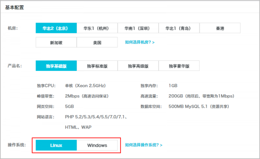Image resolution: width=260 pixels, height=159 pixels.
Task: Click the 操作系统 label
Action: (17, 145)
